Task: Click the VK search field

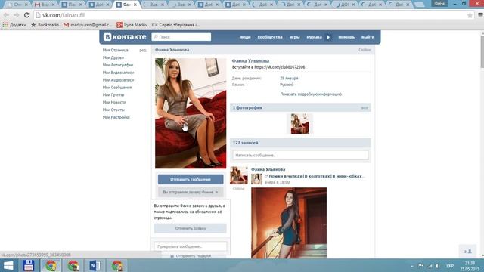Action: coord(181,37)
